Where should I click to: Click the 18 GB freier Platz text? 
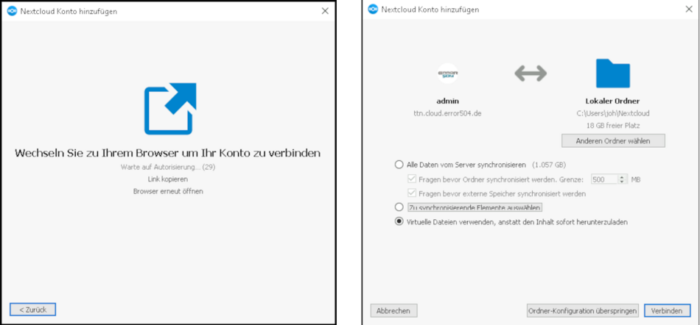(613, 126)
